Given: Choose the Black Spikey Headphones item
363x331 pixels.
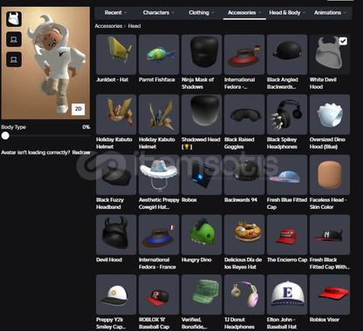Looking at the screenshot, I should 287,114.
